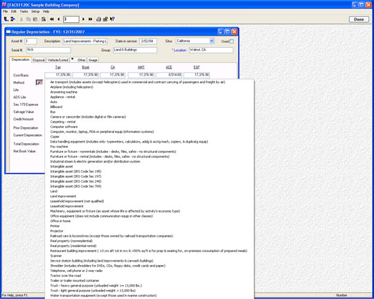374x299 pixels.
Task: Pick 'Copier' from the asset list
Action: click(x=55, y=136)
